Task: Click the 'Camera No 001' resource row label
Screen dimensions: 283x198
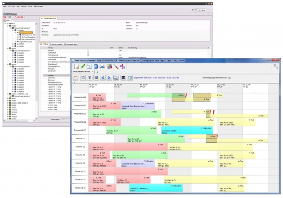Action: pos(80,97)
